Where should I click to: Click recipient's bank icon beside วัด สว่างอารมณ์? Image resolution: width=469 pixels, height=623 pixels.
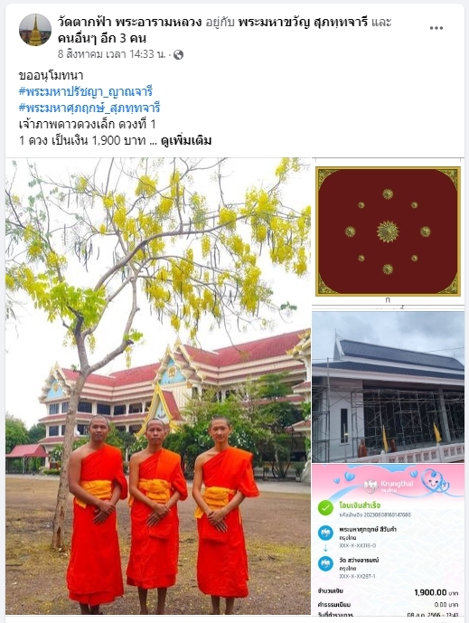325,563
